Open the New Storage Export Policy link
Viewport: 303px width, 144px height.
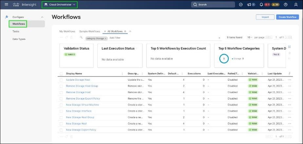coord(81,130)
